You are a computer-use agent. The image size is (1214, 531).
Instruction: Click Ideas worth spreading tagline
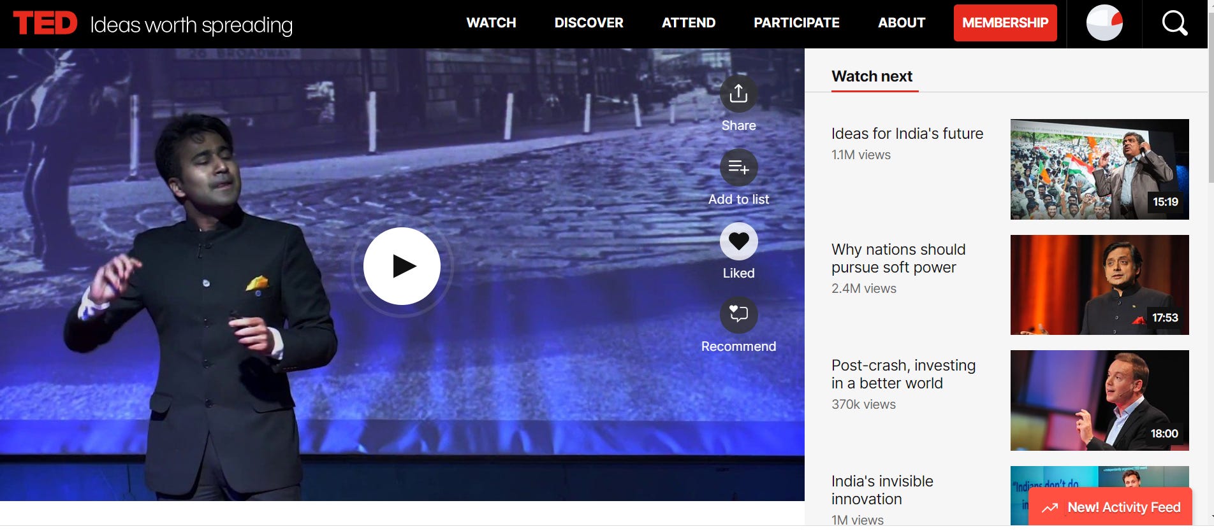[x=191, y=25]
